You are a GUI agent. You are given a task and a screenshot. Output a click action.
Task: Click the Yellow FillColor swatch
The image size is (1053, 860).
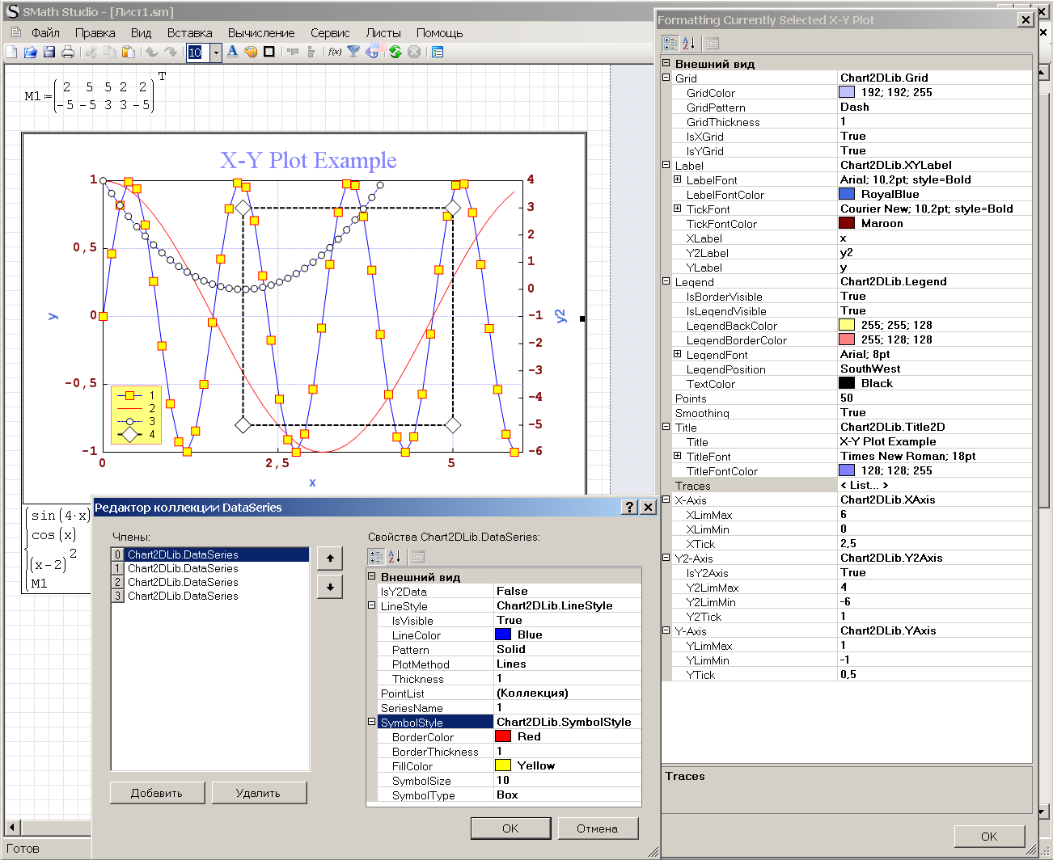(503, 765)
